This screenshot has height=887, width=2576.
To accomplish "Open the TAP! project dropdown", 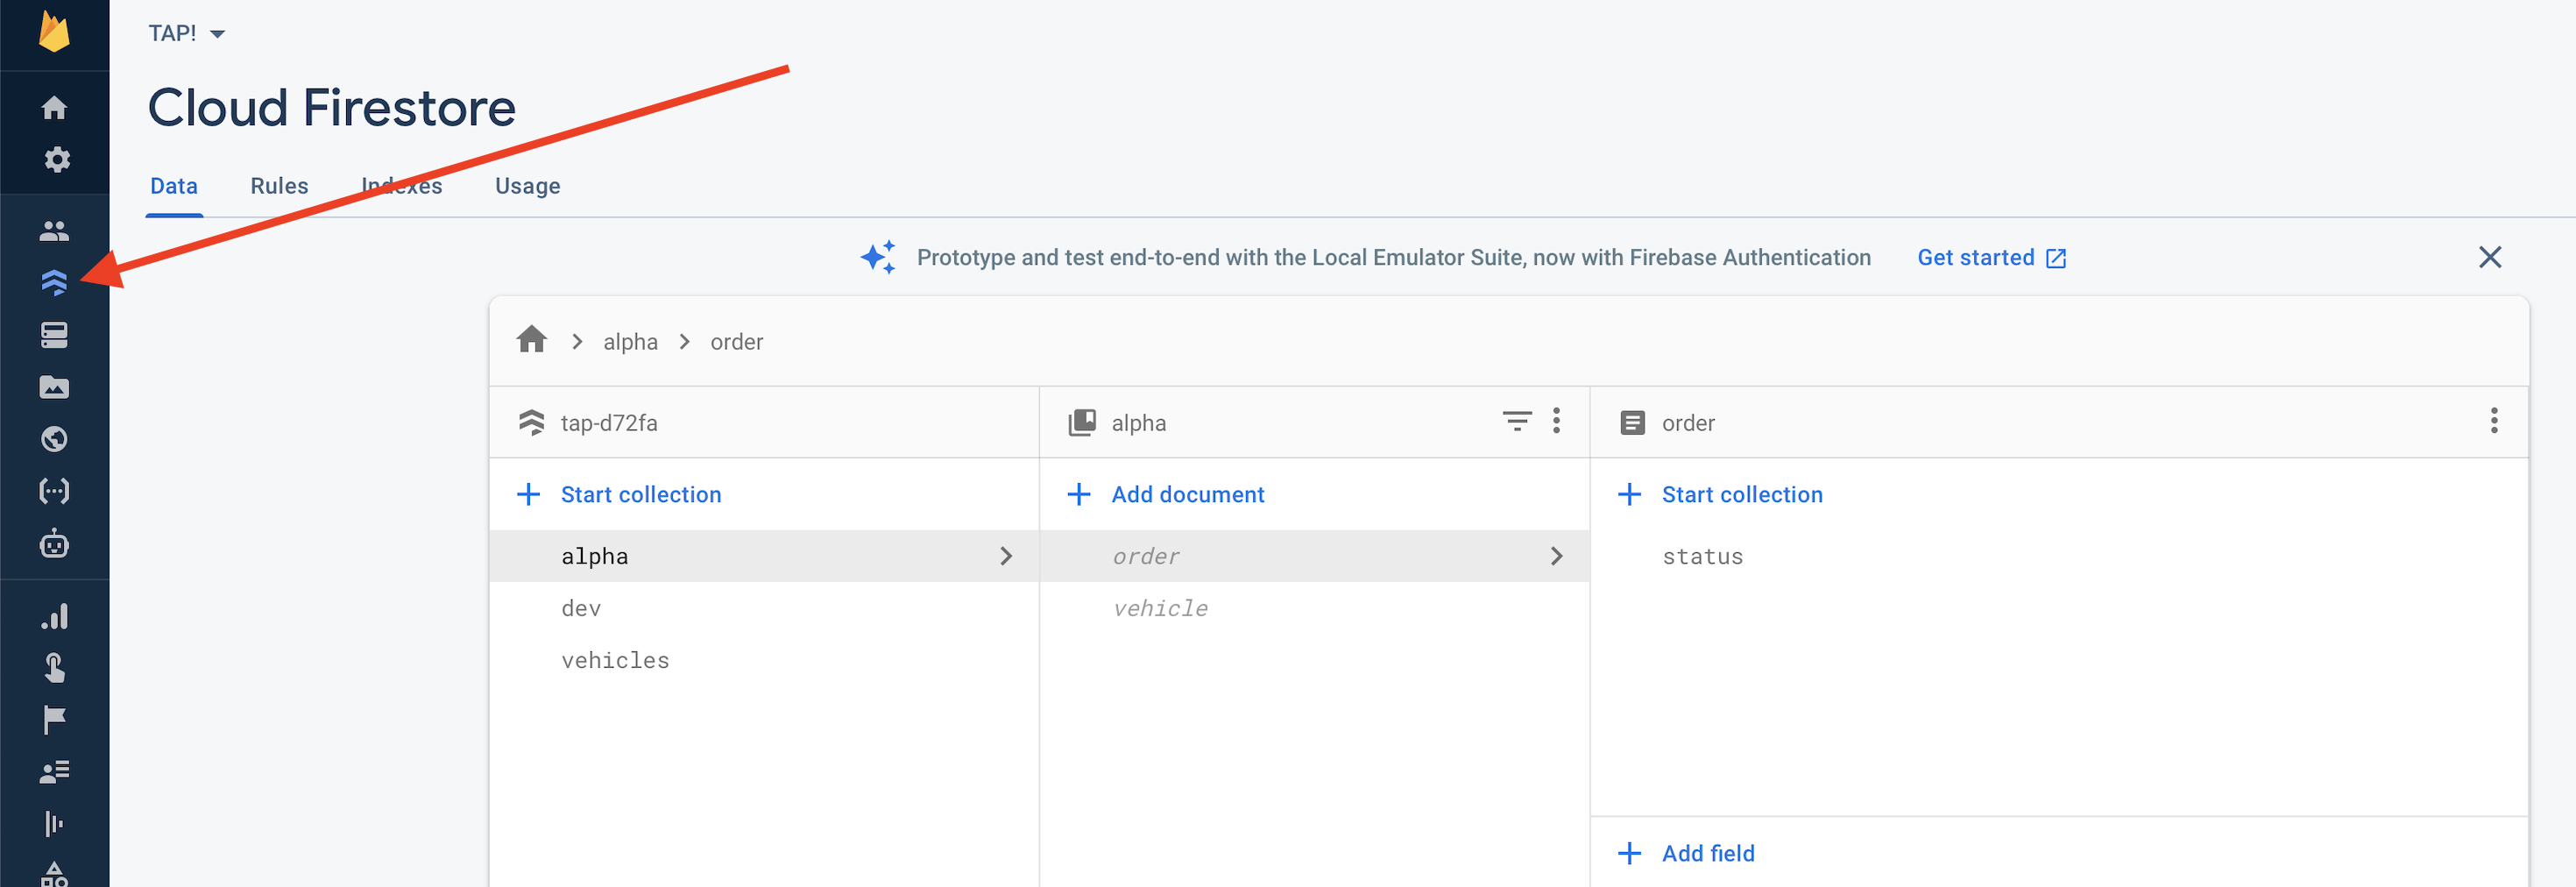I will [x=187, y=33].
